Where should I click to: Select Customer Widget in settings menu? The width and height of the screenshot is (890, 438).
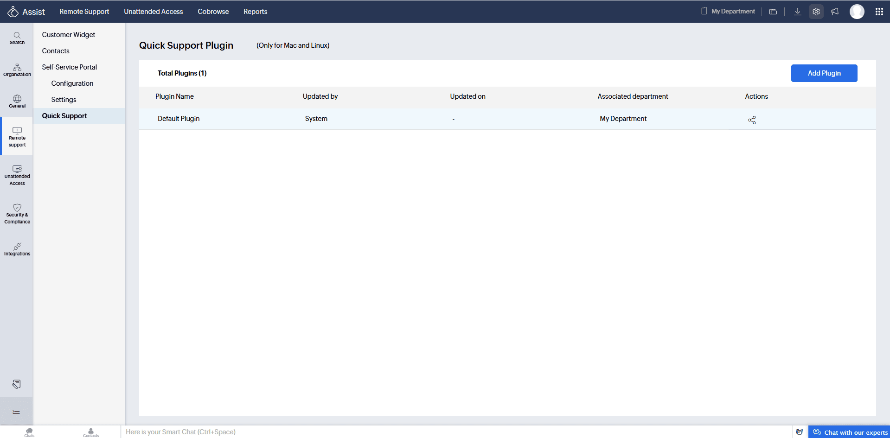(x=68, y=35)
